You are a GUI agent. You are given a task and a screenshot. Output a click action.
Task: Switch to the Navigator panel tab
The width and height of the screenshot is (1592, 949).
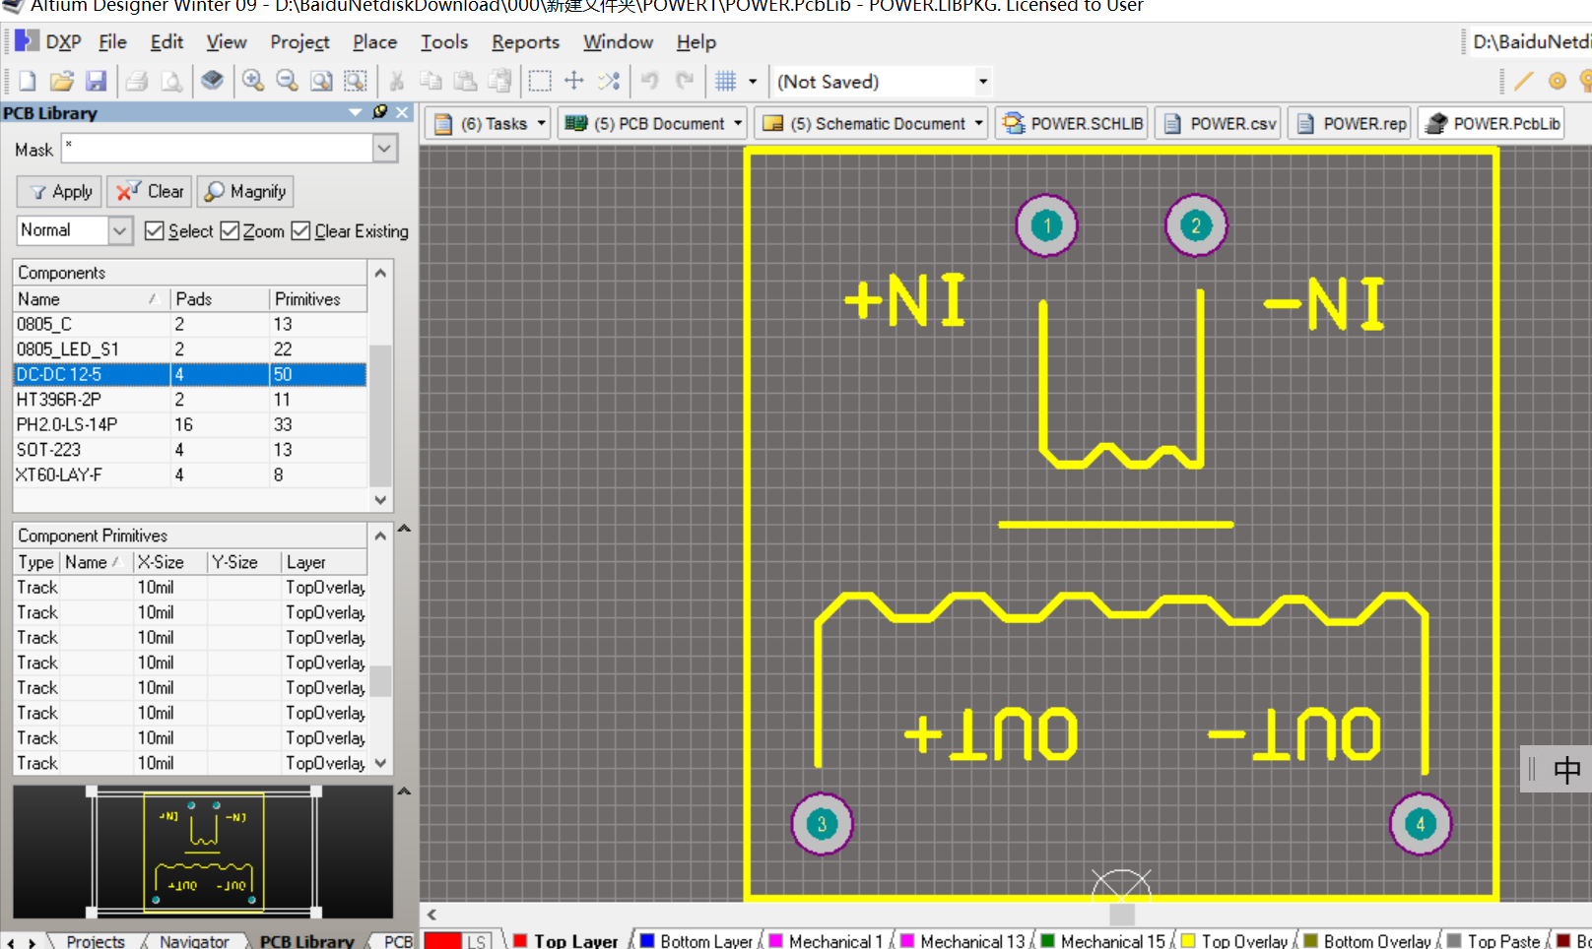click(194, 941)
